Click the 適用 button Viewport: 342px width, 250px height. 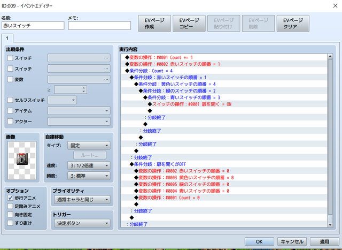(x=324, y=241)
